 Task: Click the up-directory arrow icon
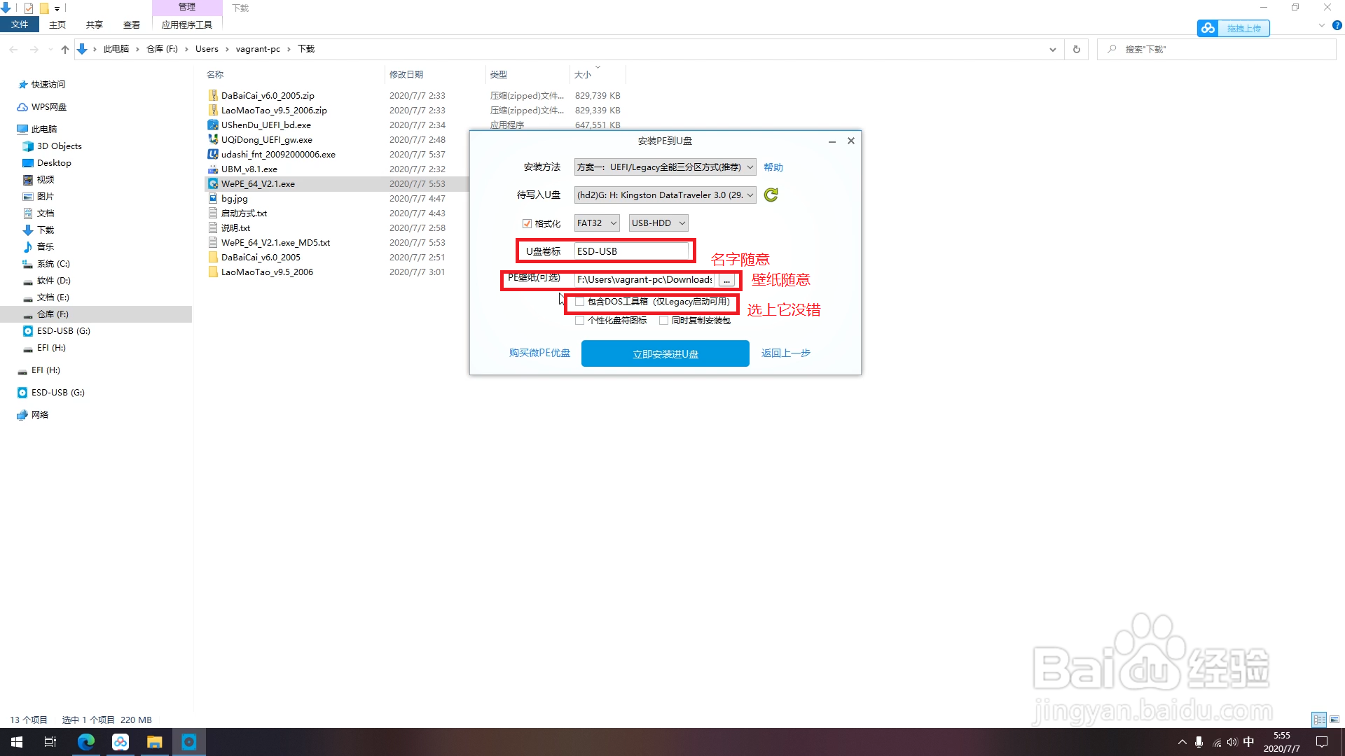[65, 49]
